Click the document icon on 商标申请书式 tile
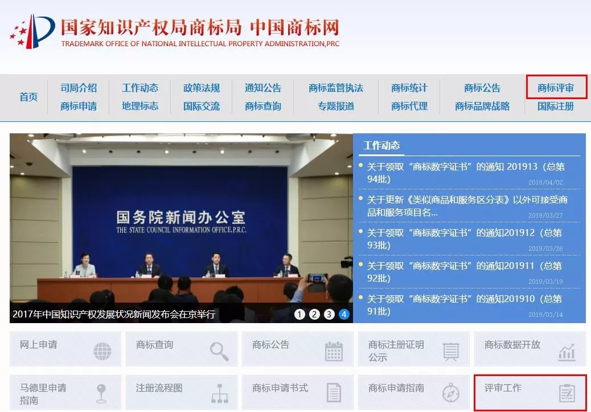Screen dimensions: 591x412 click(x=334, y=393)
